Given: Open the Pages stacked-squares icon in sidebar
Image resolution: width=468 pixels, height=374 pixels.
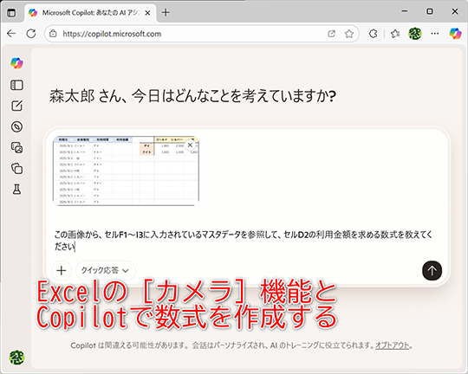Looking at the screenshot, I should 16,169.
